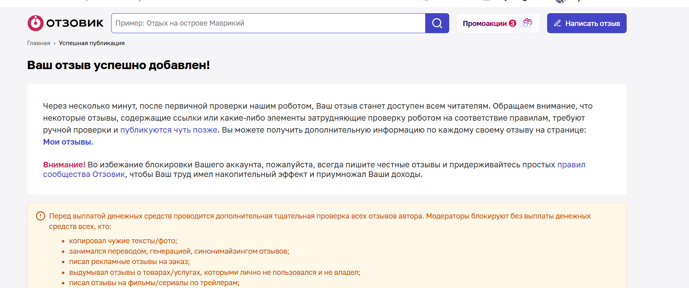Click the bullet 'выдумывал отзывы о товарах/услугах'
689x288 pixels.
[215, 272]
